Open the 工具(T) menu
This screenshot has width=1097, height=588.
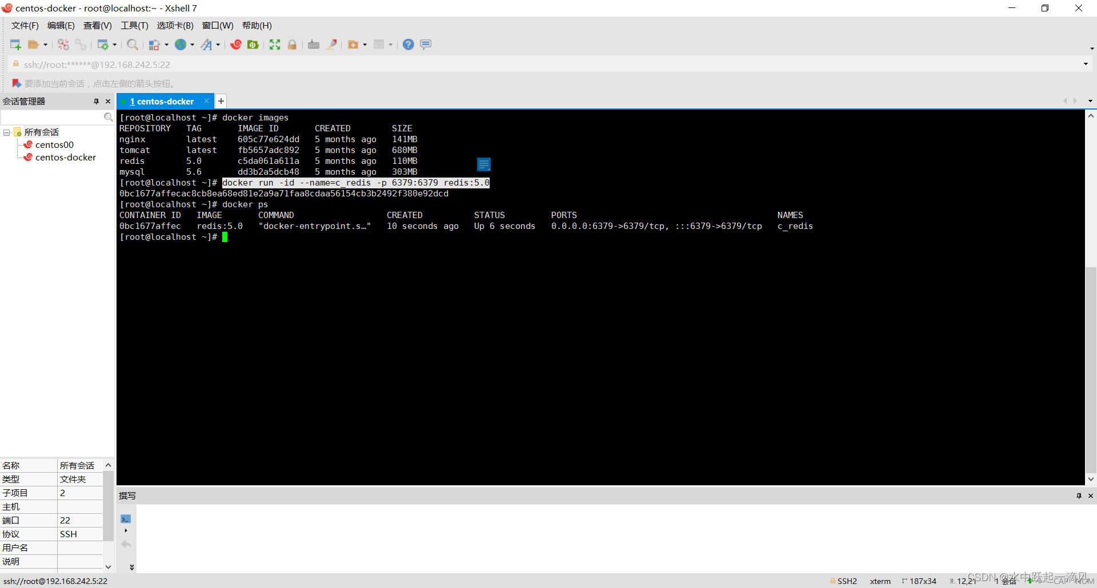click(x=134, y=26)
